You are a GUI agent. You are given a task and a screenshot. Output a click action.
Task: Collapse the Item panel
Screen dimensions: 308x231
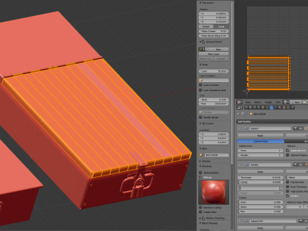point(200,148)
